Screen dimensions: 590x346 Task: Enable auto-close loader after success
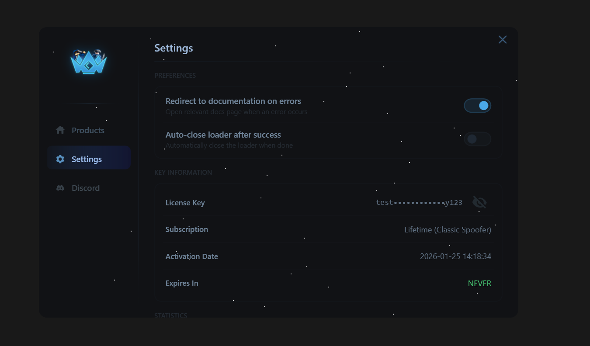click(477, 139)
